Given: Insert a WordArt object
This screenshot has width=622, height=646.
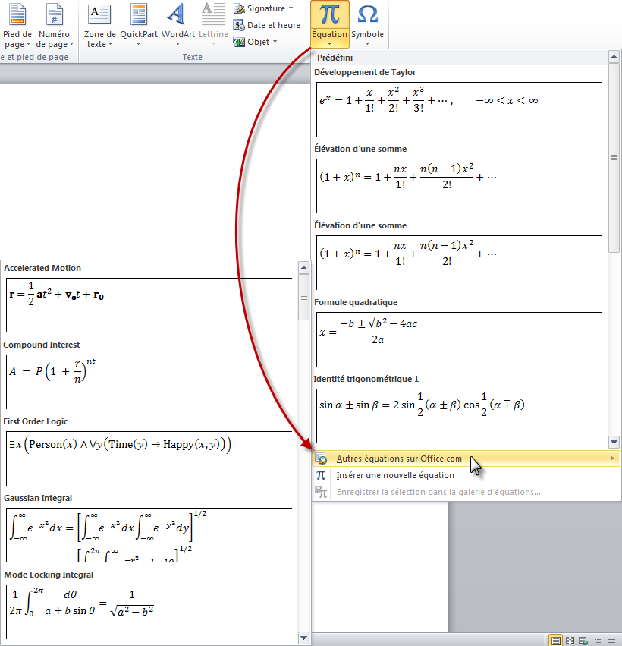Looking at the screenshot, I should 177,14.
